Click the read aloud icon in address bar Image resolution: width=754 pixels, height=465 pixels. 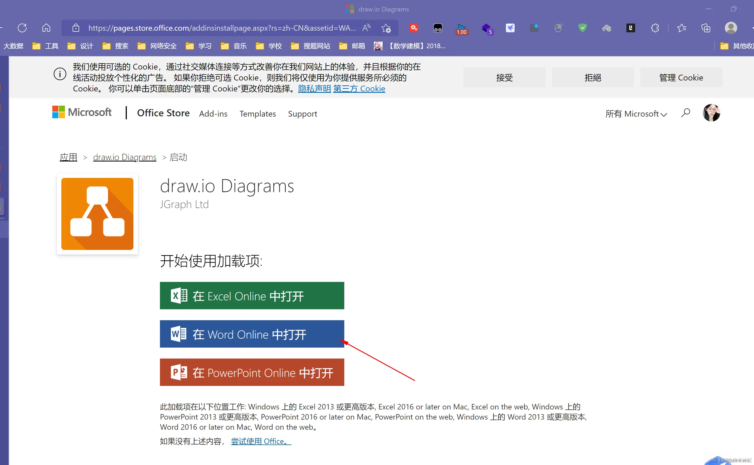tap(366, 28)
